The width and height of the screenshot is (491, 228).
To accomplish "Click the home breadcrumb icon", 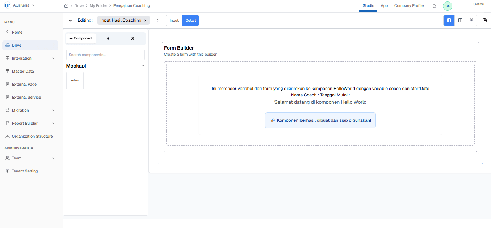I will pyautogui.click(x=66, y=5).
